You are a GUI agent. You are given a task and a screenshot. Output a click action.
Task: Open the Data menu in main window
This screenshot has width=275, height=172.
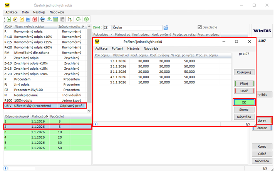point(25,12)
